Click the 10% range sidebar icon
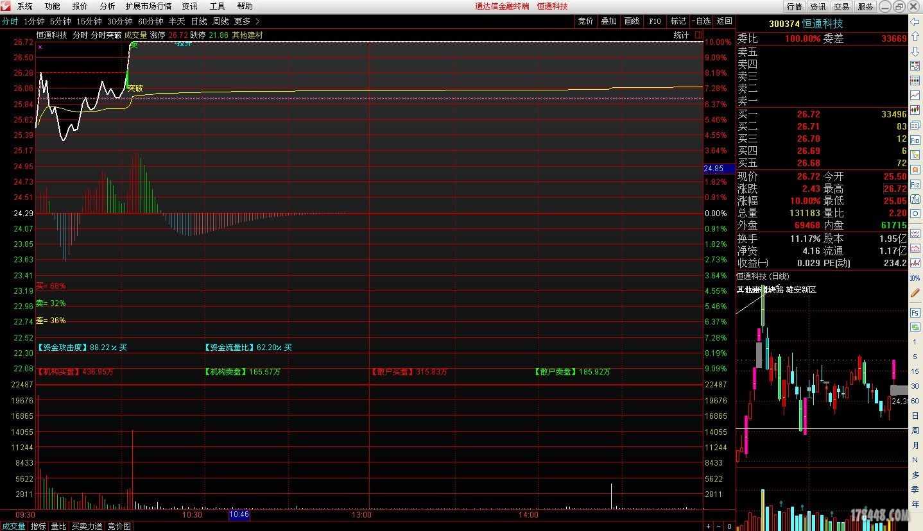923x531 pixels. 915,278
